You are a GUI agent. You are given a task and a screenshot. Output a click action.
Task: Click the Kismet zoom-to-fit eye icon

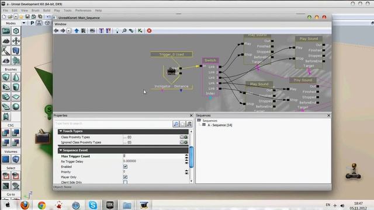click(x=92, y=31)
